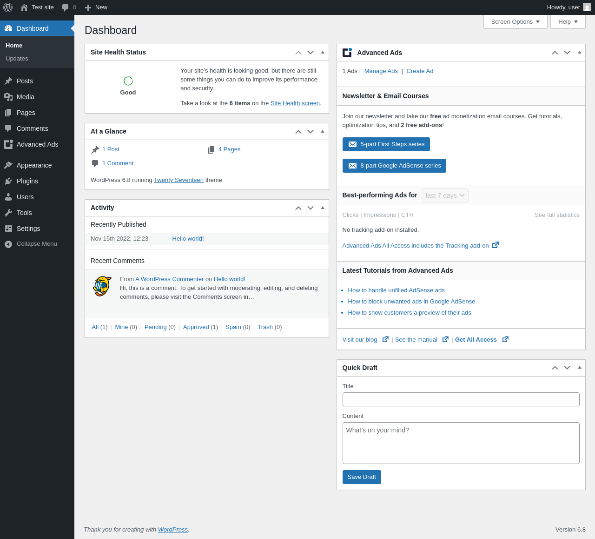Image resolution: width=595 pixels, height=539 pixels.
Task: Move Activity widget up
Action: pos(298,208)
